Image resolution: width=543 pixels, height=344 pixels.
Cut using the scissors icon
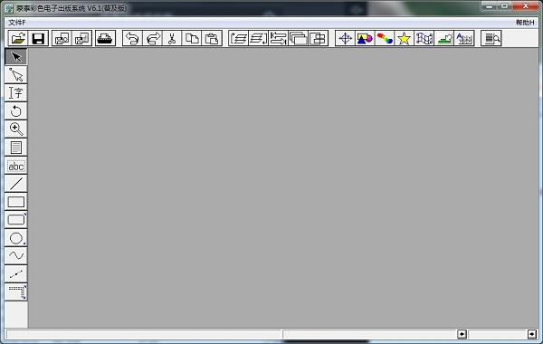click(x=172, y=38)
